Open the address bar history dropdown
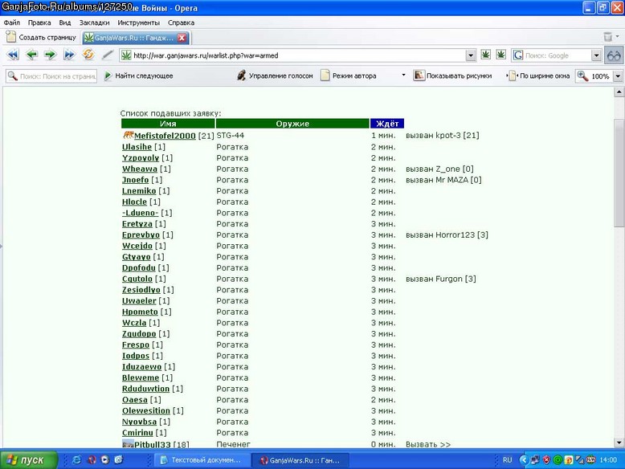625x469 pixels. (471, 55)
